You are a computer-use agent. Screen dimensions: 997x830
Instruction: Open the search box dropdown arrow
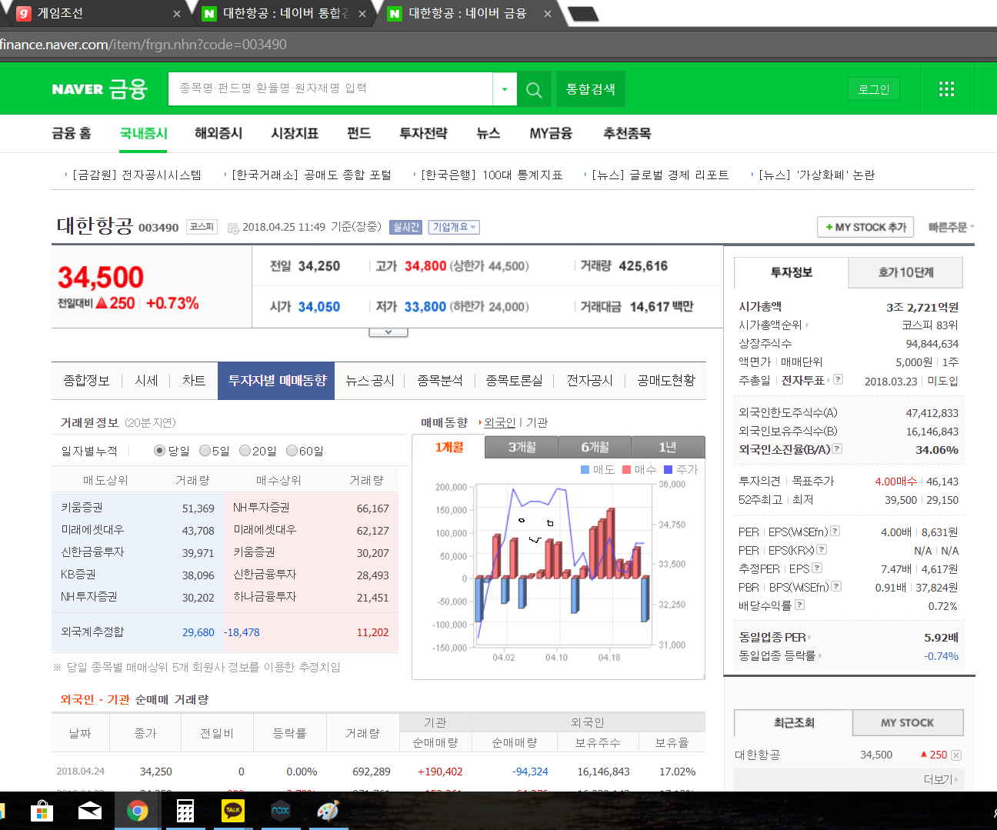[x=505, y=89]
